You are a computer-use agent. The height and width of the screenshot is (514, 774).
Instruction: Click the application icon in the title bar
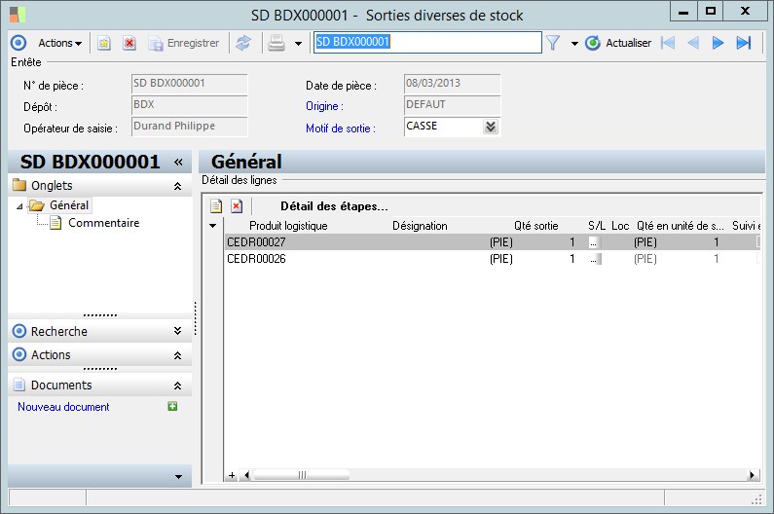point(17,15)
